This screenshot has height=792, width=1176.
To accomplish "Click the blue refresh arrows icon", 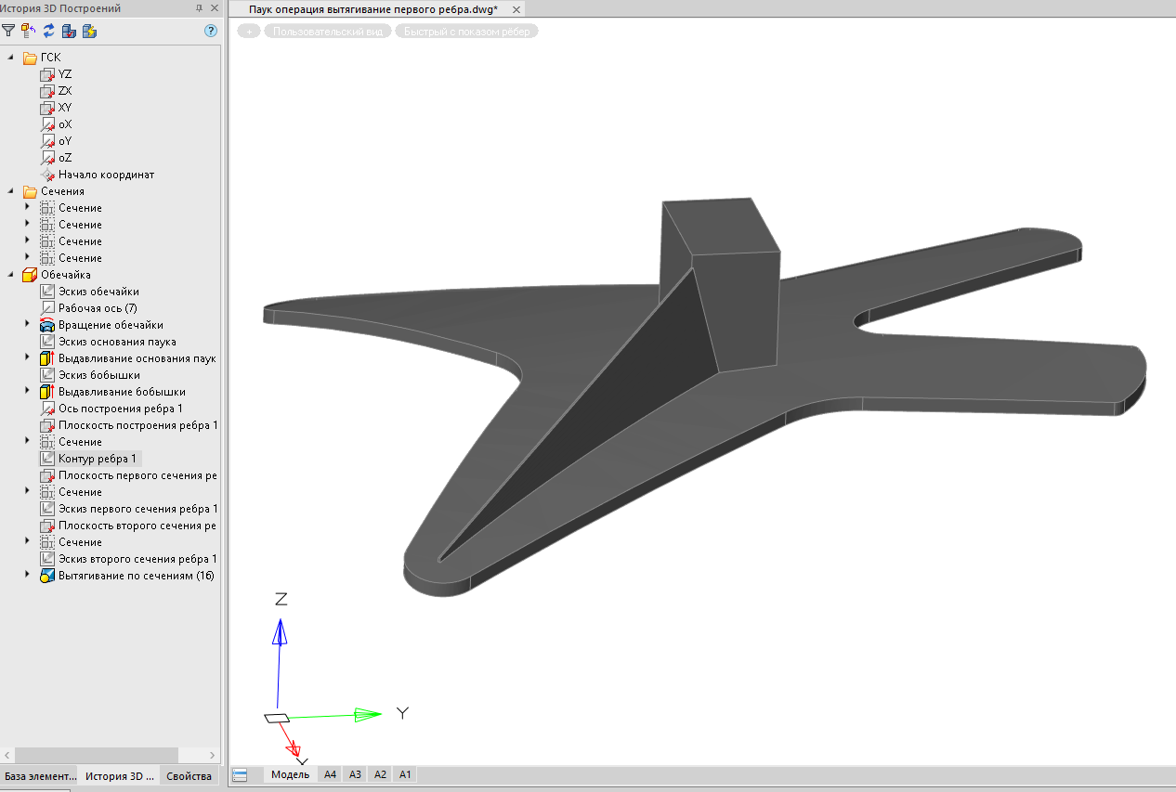I will pos(48,31).
